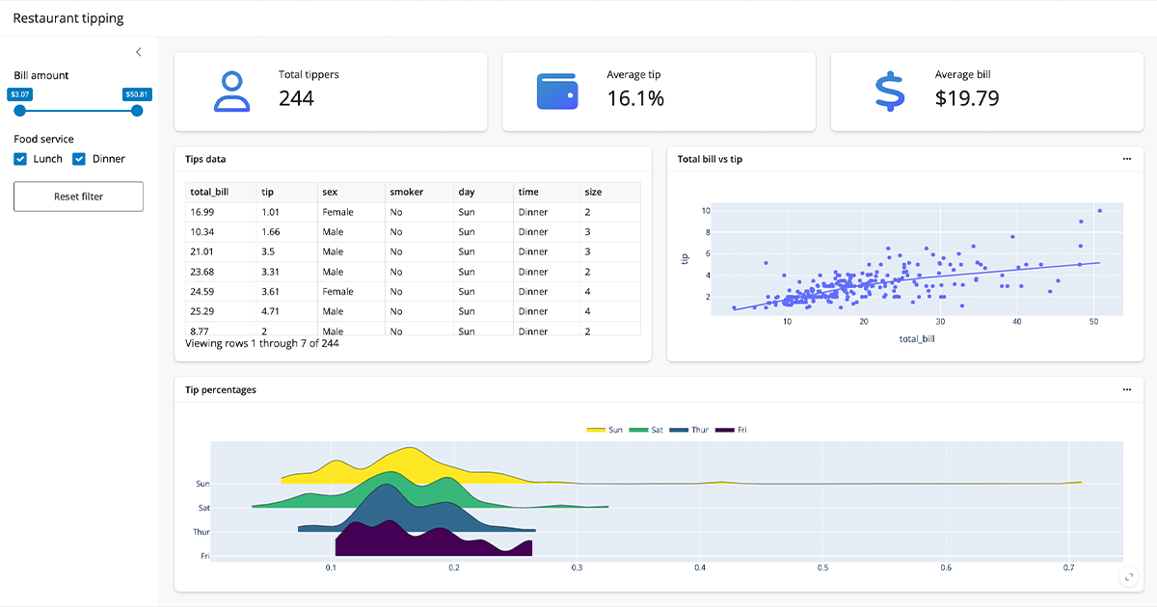This screenshot has width=1157, height=607.
Task: Sort table by total_bill column header
Action: (x=209, y=192)
